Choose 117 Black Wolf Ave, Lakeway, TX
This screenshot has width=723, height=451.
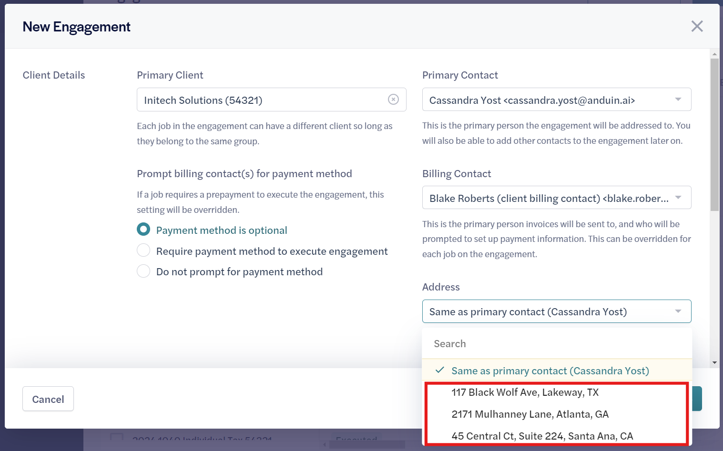(557, 392)
